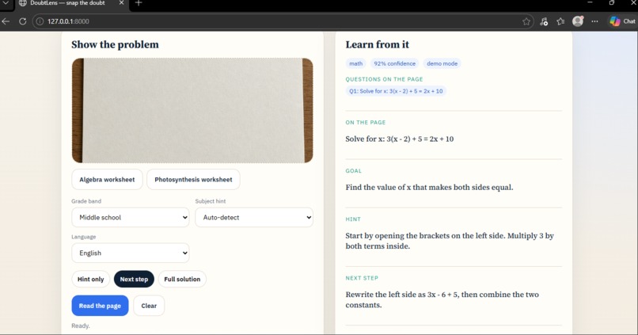Reload the page with refresh icon

tap(22, 21)
